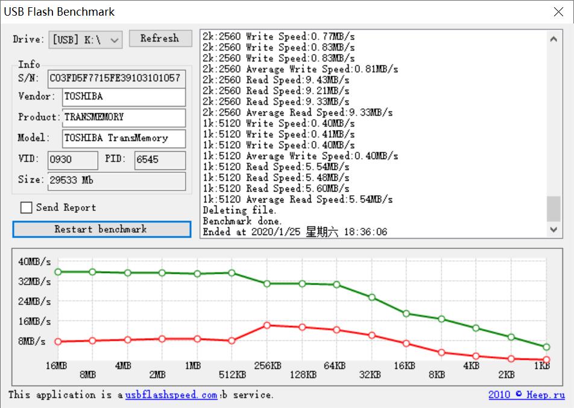Click the red write-speed peak at 256KB

(x=267, y=325)
